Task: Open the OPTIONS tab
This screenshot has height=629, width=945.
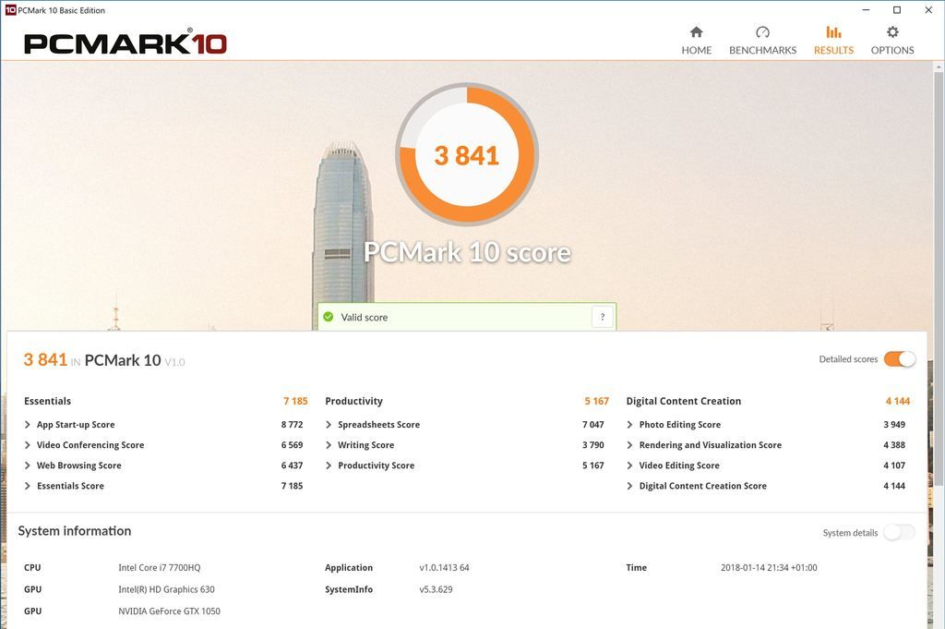Action: pyautogui.click(x=892, y=41)
